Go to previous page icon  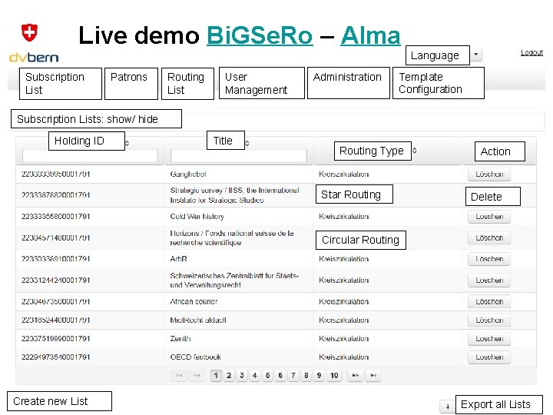pyautogui.click(x=197, y=375)
